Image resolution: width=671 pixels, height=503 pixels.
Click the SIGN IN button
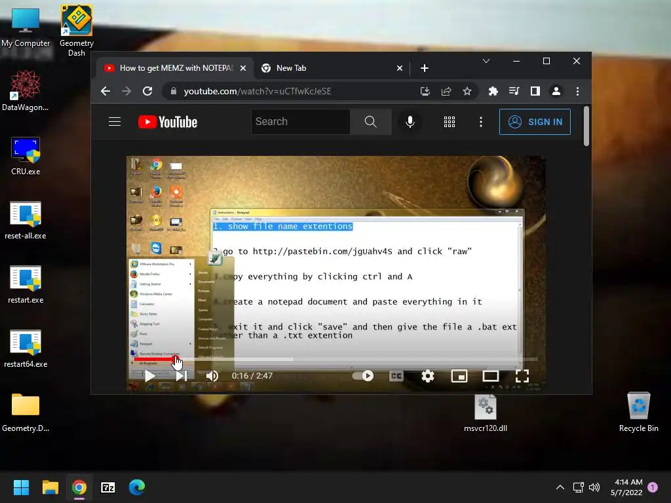(535, 122)
